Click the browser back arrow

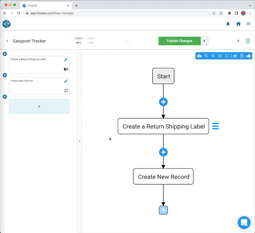(5, 13)
